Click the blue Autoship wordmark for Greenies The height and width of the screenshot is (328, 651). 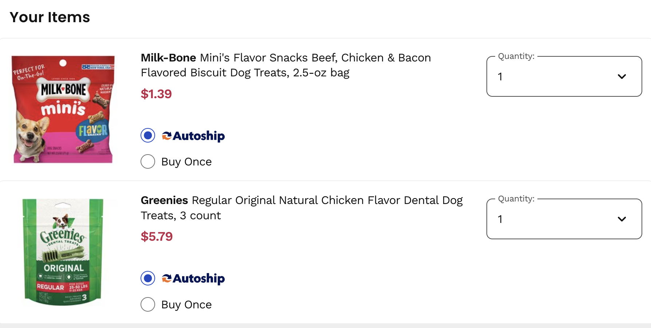[198, 279]
